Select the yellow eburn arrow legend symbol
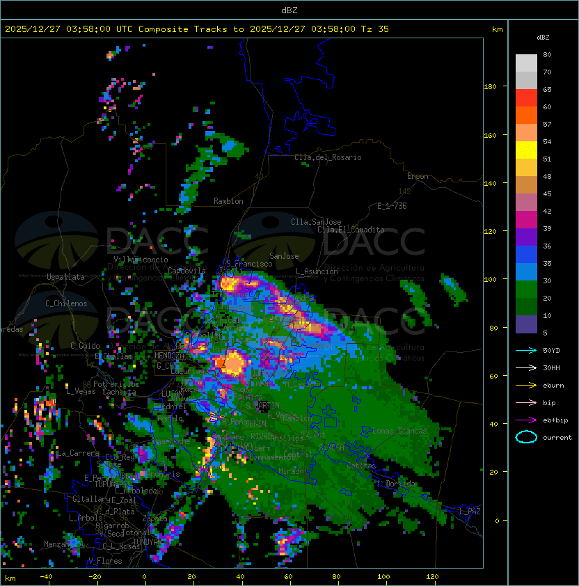 coord(526,386)
